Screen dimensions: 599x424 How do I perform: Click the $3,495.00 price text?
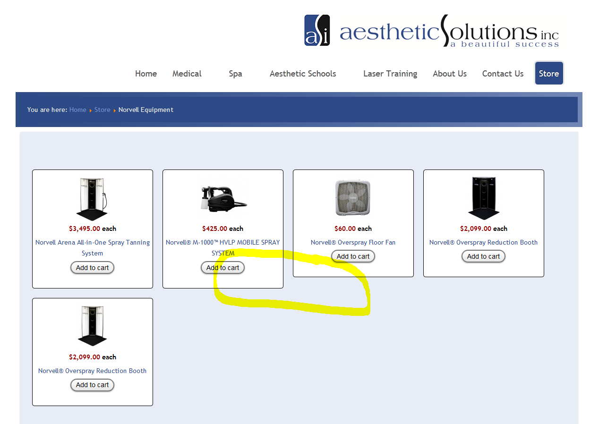tap(85, 229)
